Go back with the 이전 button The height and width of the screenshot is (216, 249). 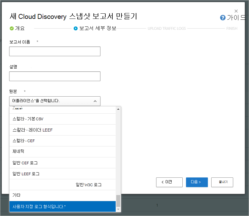pos(169,182)
